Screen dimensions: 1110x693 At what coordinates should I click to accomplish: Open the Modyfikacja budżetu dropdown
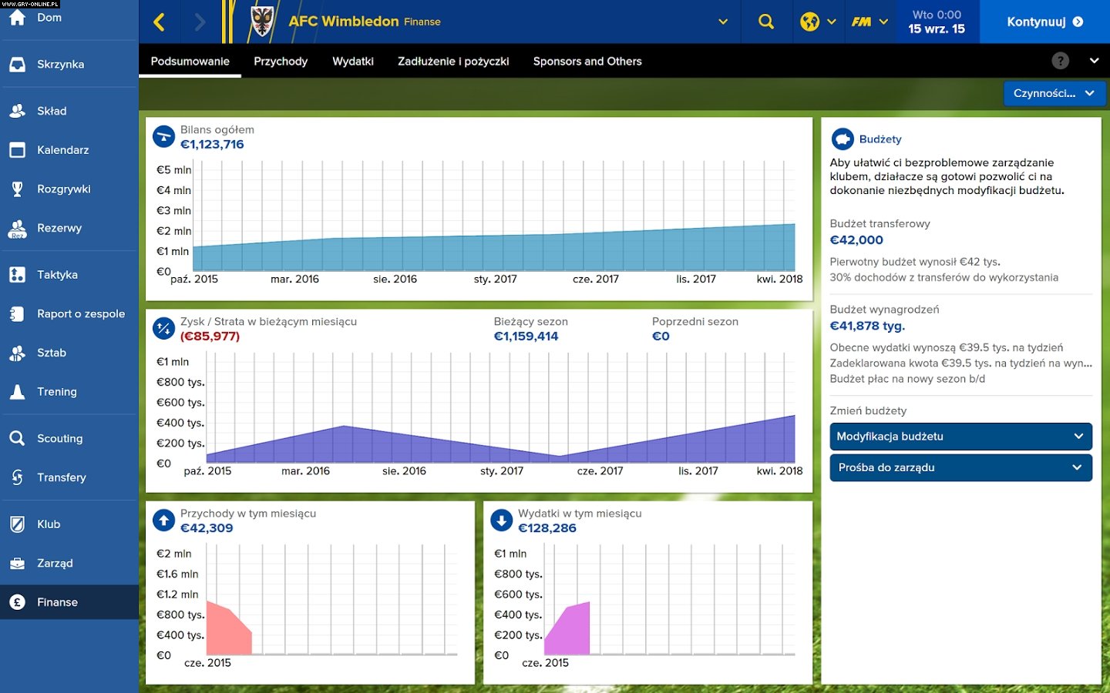point(960,437)
